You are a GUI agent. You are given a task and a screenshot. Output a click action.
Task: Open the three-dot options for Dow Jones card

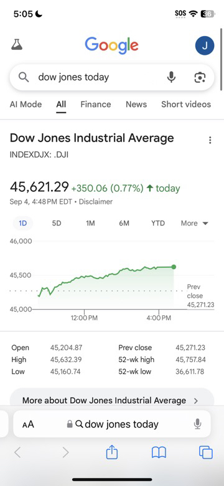[x=210, y=140]
